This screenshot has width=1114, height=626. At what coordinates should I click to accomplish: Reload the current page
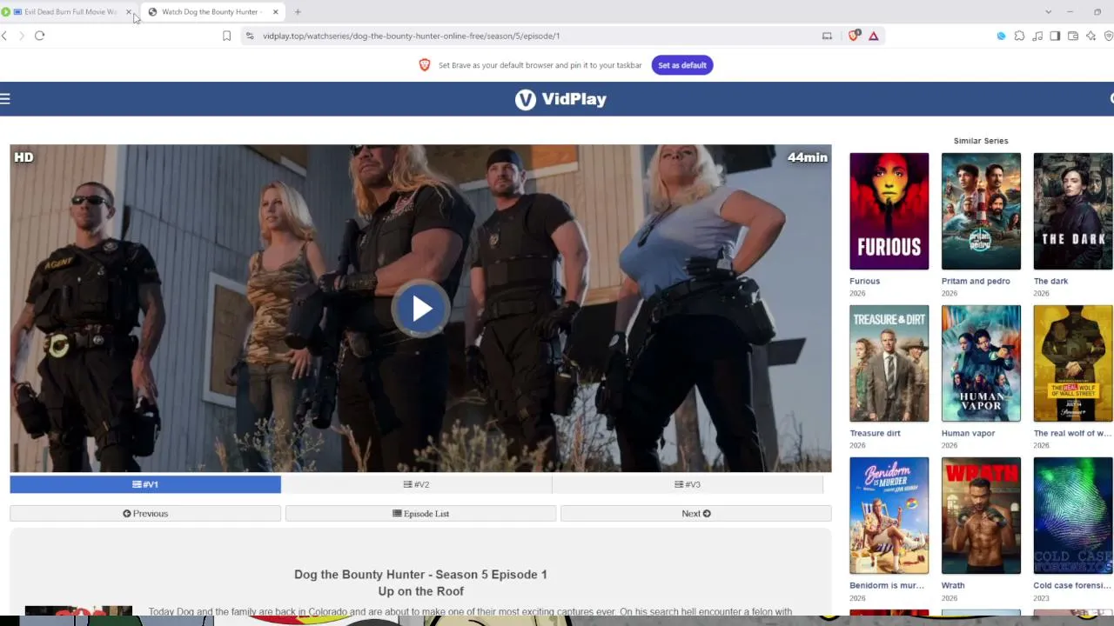(39, 36)
